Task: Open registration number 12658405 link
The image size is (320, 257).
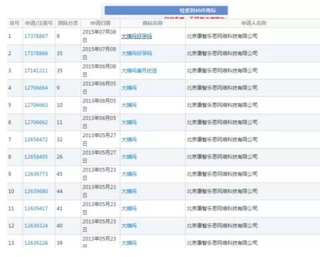Action: pos(36,157)
